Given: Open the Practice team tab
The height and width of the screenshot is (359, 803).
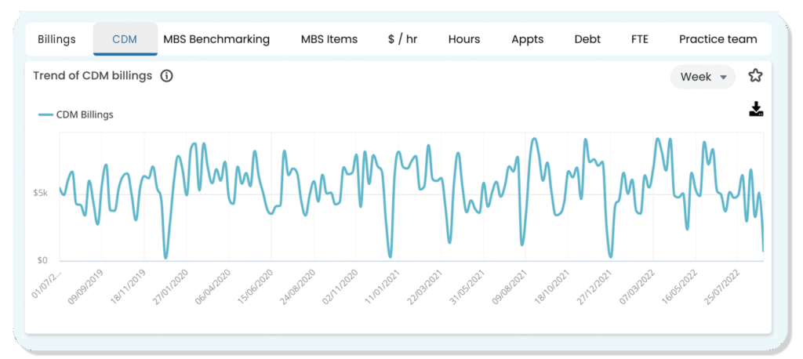Looking at the screenshot, I should (718, 39).
